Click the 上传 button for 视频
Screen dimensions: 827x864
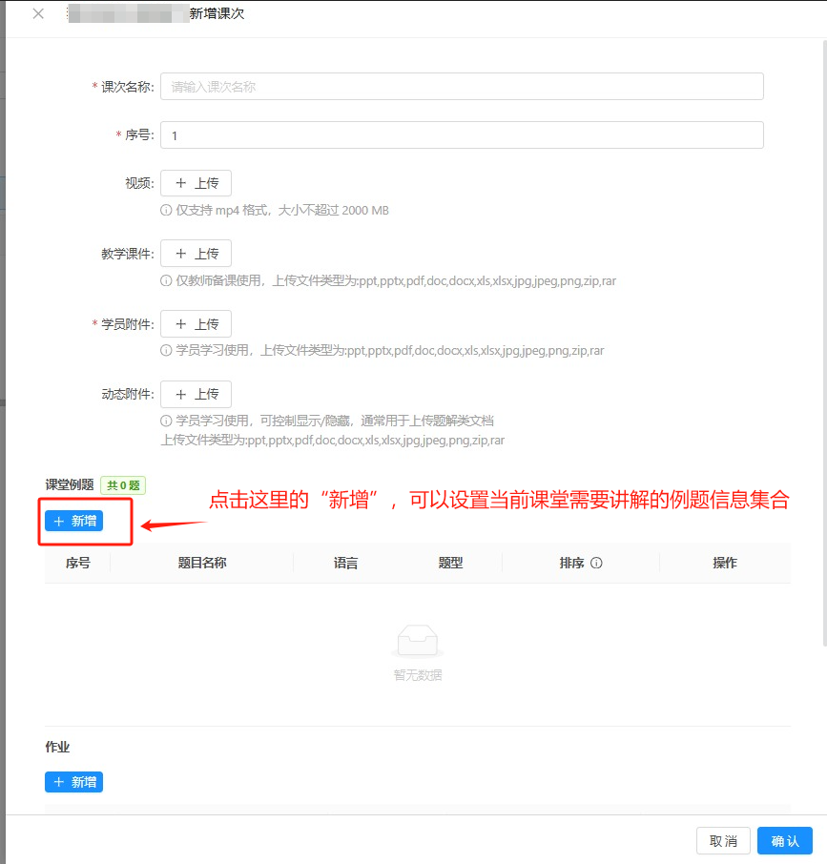(196, 184)
